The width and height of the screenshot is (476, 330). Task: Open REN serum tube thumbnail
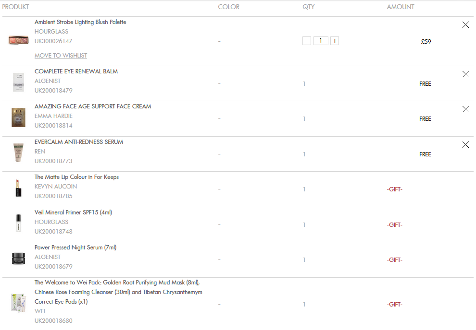[19, 153]
